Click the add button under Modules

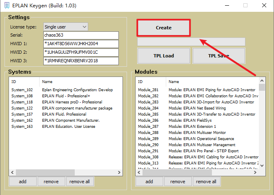pyautogui.click(x=149, y=182)
